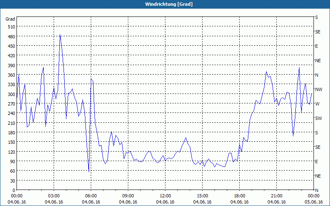This screenshot has height=206, width=330.
Task: Select the 00:00 label above 04.06.16
Action: click(16, 196)
